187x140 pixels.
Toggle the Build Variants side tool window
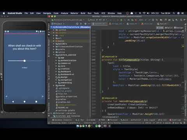click(49, 91)
